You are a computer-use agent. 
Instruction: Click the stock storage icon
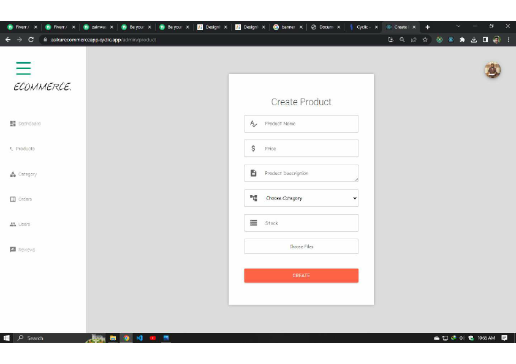[x=253, y=223]
